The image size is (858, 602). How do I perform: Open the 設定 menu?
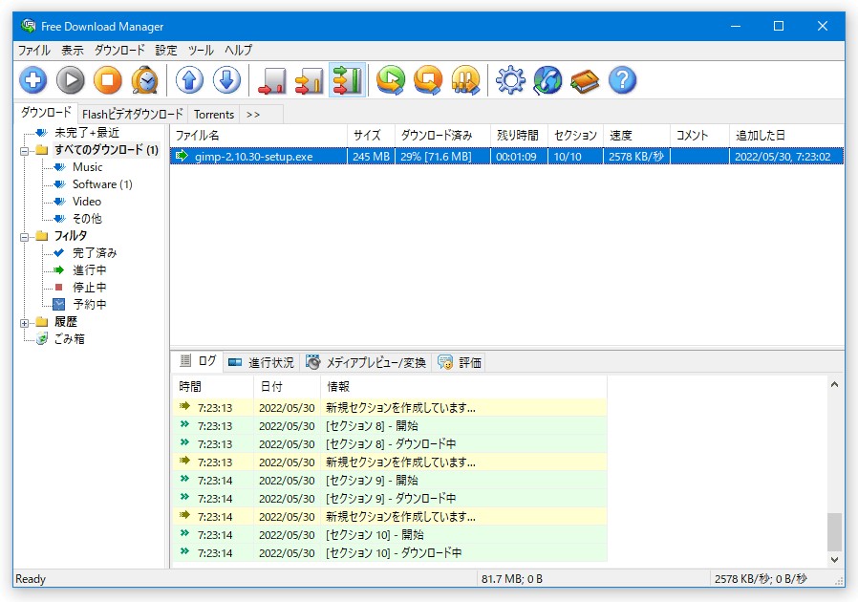point(166,51)
